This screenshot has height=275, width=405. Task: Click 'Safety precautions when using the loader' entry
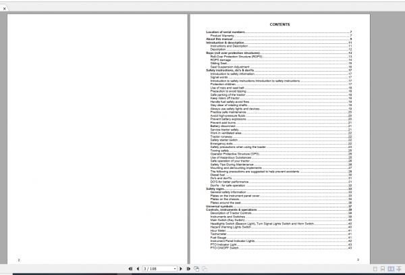pyautogui.click(x=238, y=147)
